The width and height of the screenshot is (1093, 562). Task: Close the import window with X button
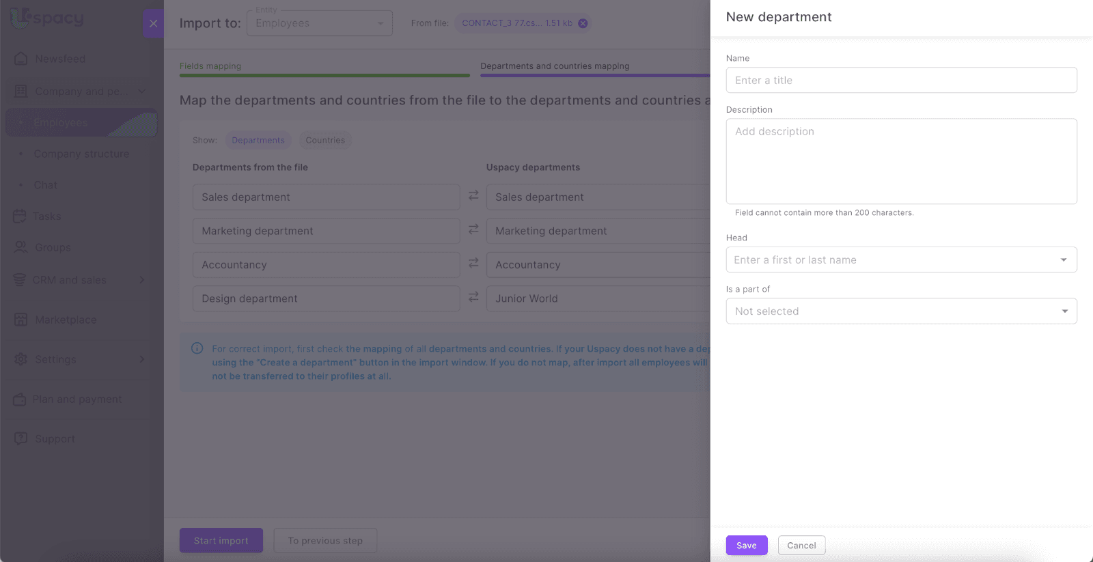click(153, 23)
